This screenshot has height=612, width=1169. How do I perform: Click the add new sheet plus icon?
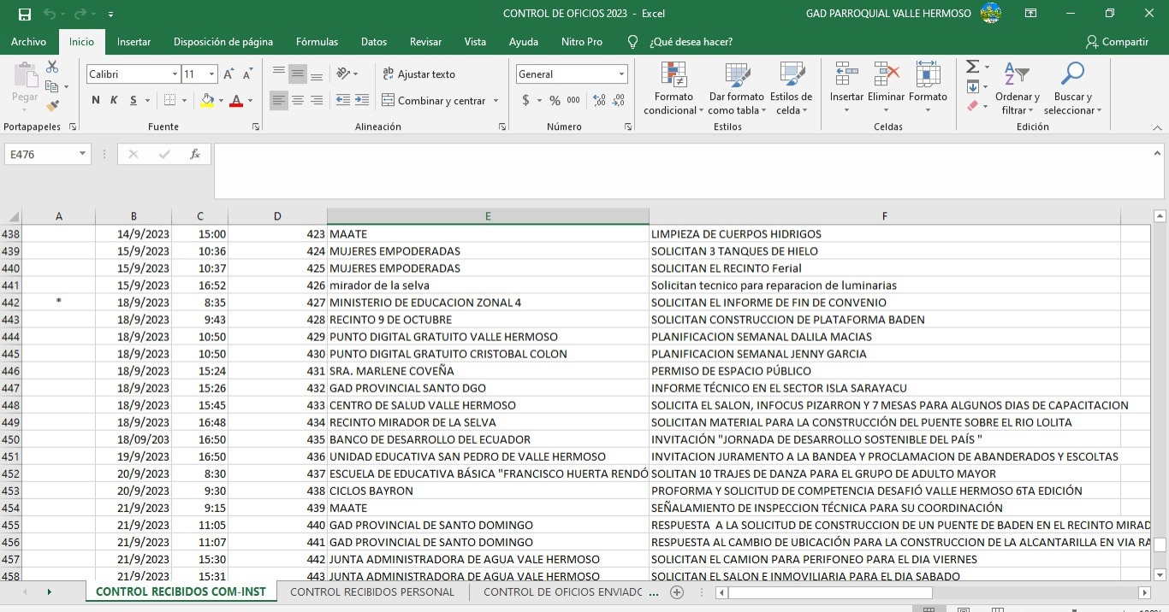point(677,591)
